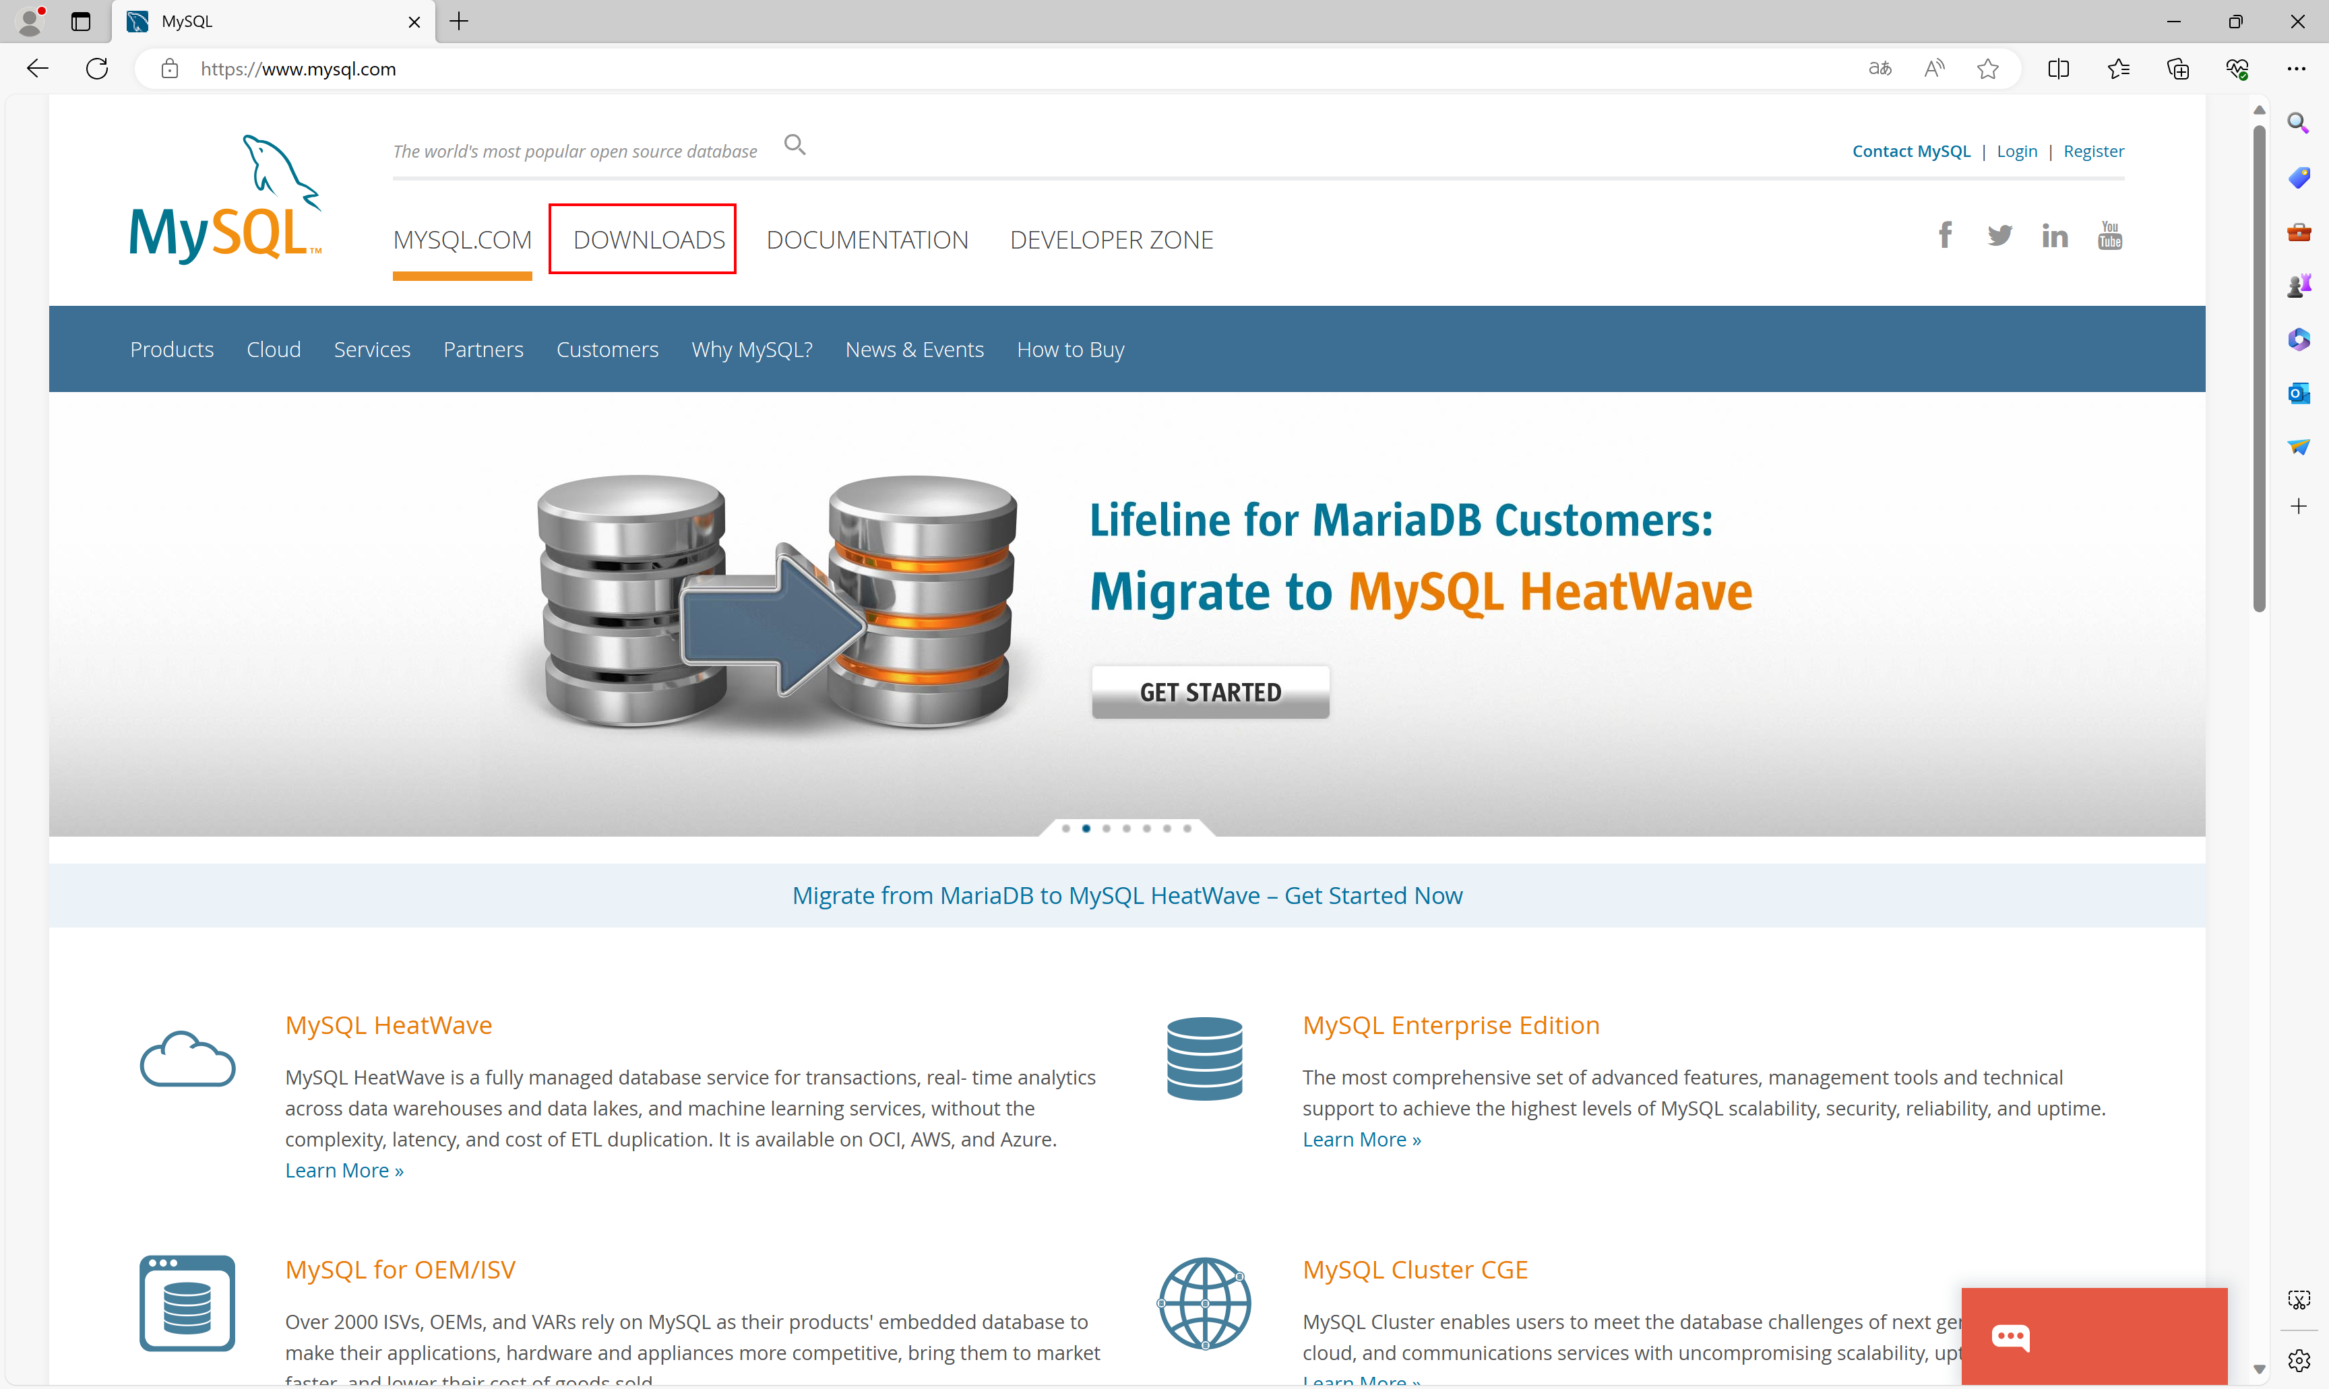Follow the Contact MySQL link

coord(1911,151)
